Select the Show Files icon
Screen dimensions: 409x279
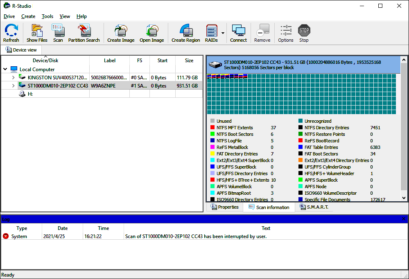(x=37, y=33)
